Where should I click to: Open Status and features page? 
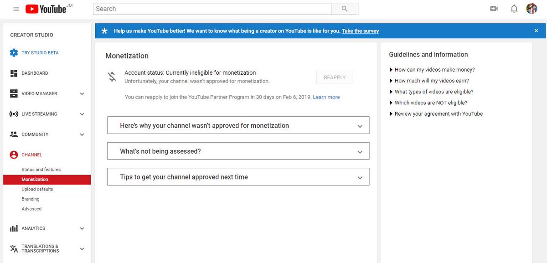coord(41,170)
